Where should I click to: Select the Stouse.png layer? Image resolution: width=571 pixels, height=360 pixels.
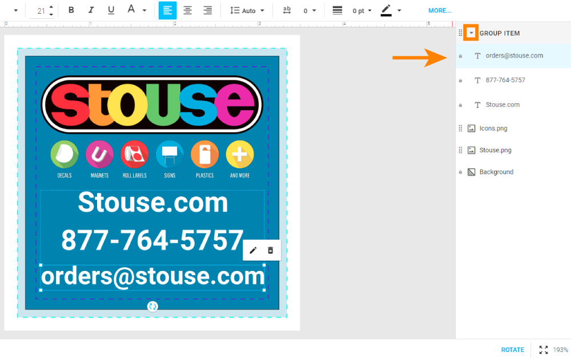pos(513,150)
